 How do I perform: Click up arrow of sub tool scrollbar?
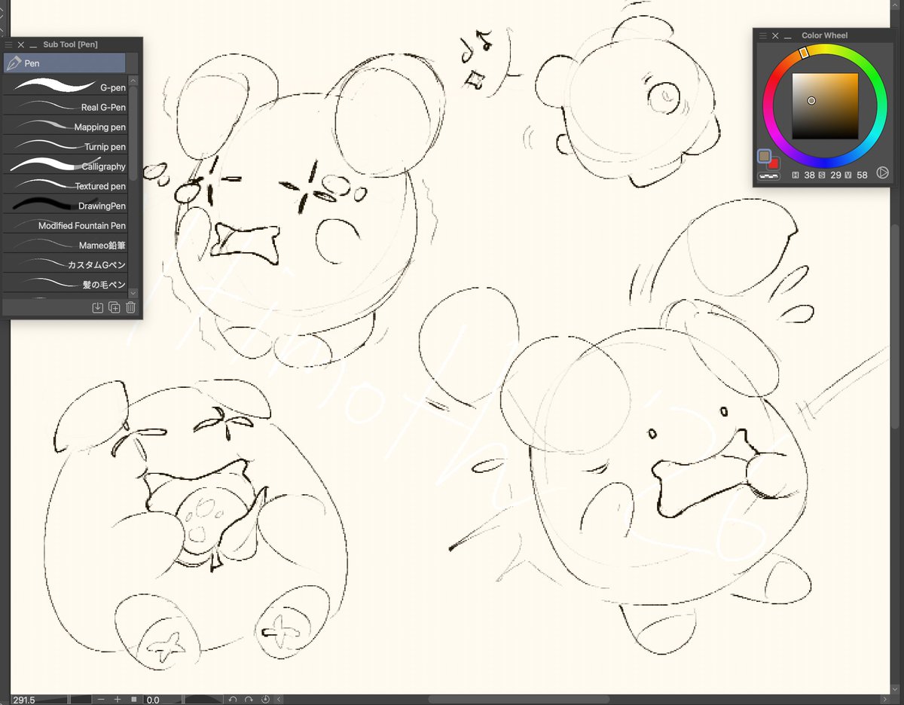pyautogui.click(x=133, y=80)
